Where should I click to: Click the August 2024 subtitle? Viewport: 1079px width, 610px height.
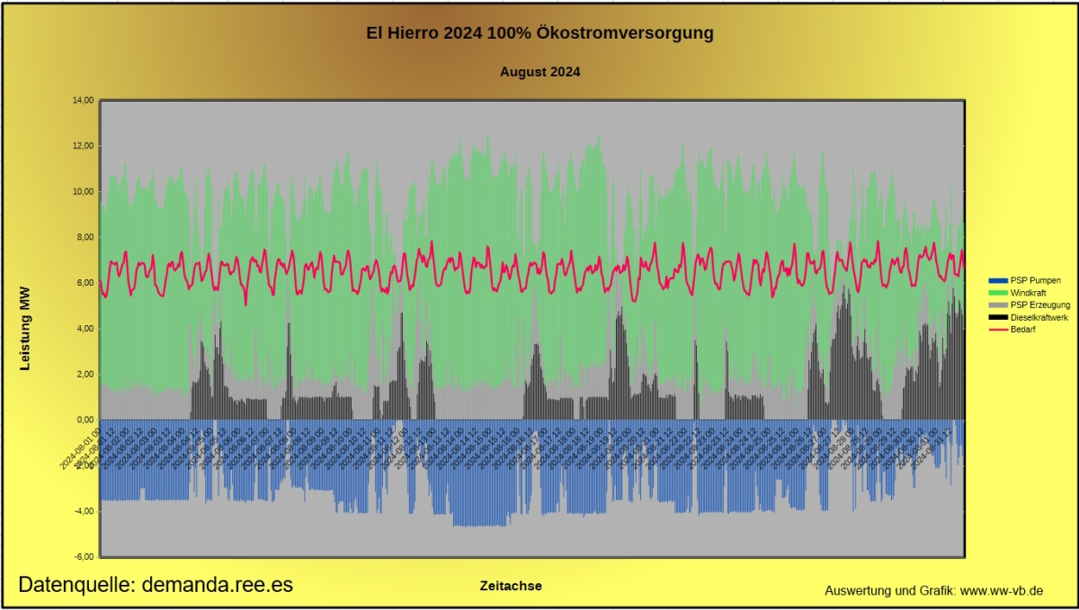540,72
